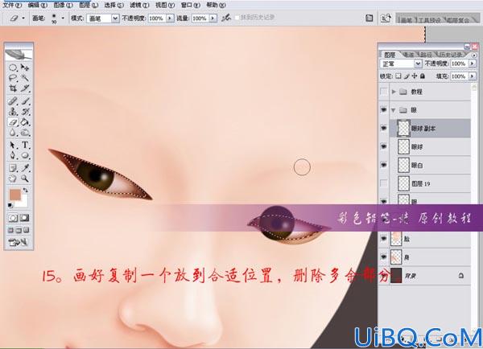The width and height of the screenshot is (483, 349).
Task: Select the Pen tool
Action: pos(13,155)
